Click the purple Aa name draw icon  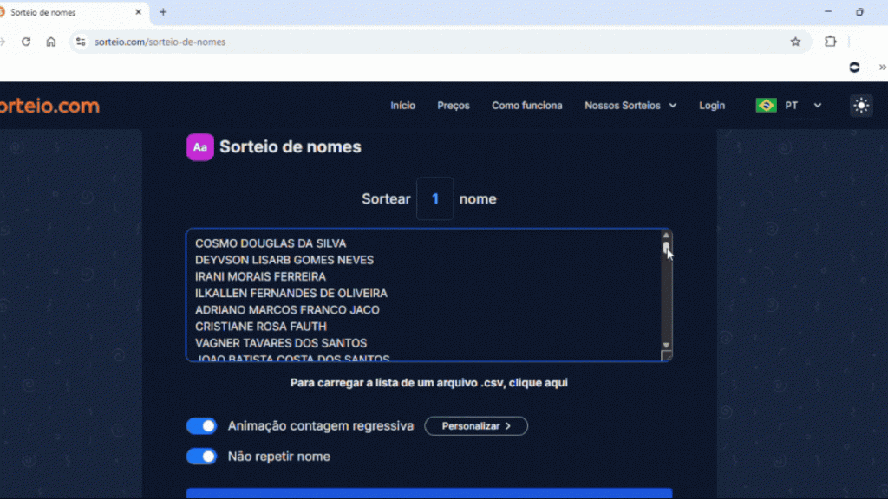click(200, 147)
